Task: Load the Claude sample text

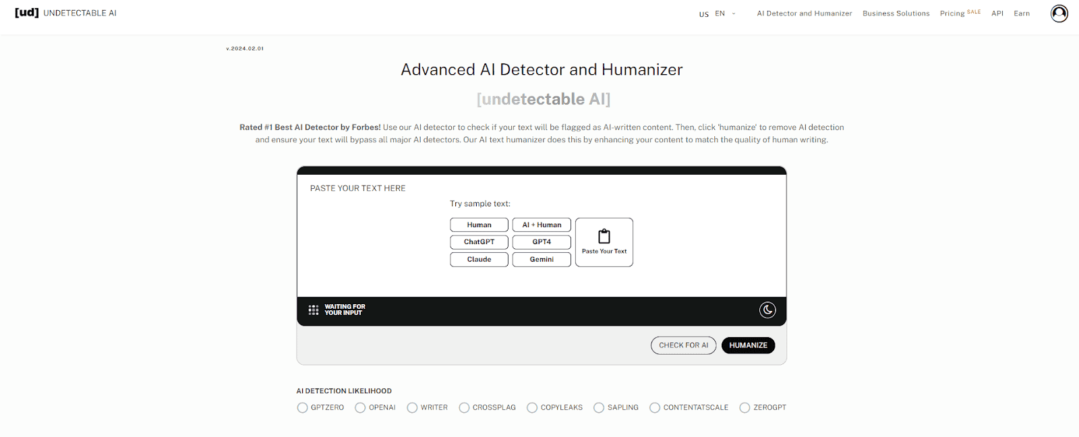Action: (x=479, y=260)
